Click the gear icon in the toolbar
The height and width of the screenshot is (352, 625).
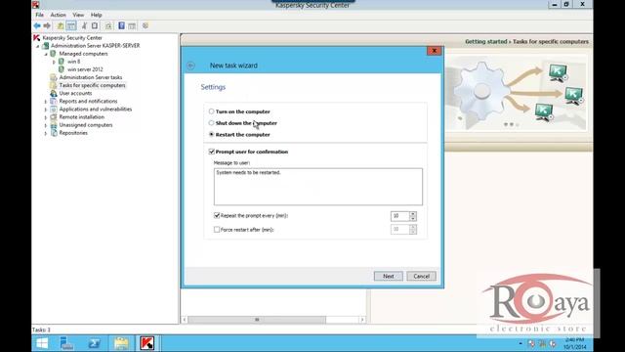pos(146,26)
